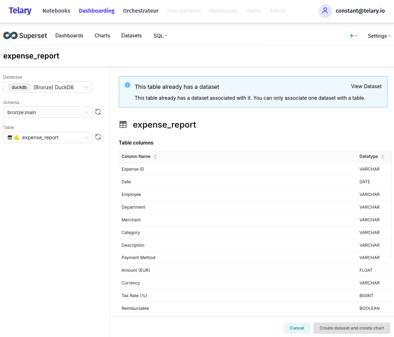Expand the SQL menu chevron

click(x=166, y=36)
